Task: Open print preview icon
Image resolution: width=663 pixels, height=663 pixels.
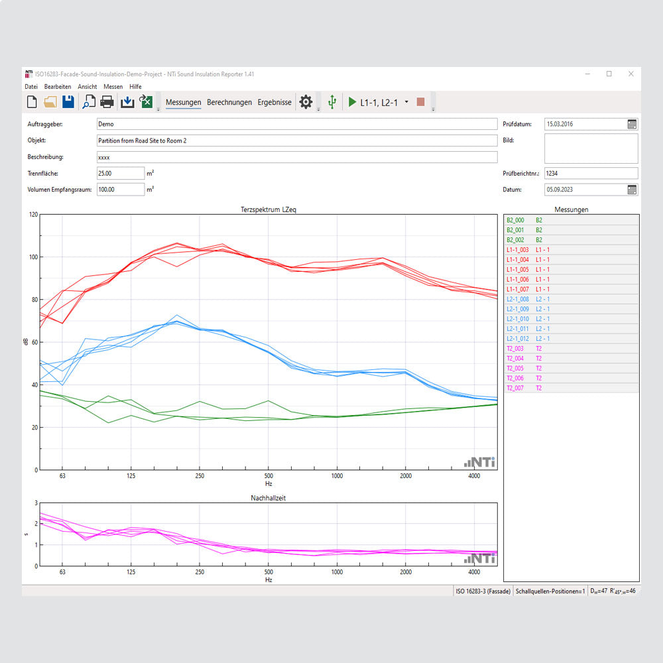Action: 88,102
